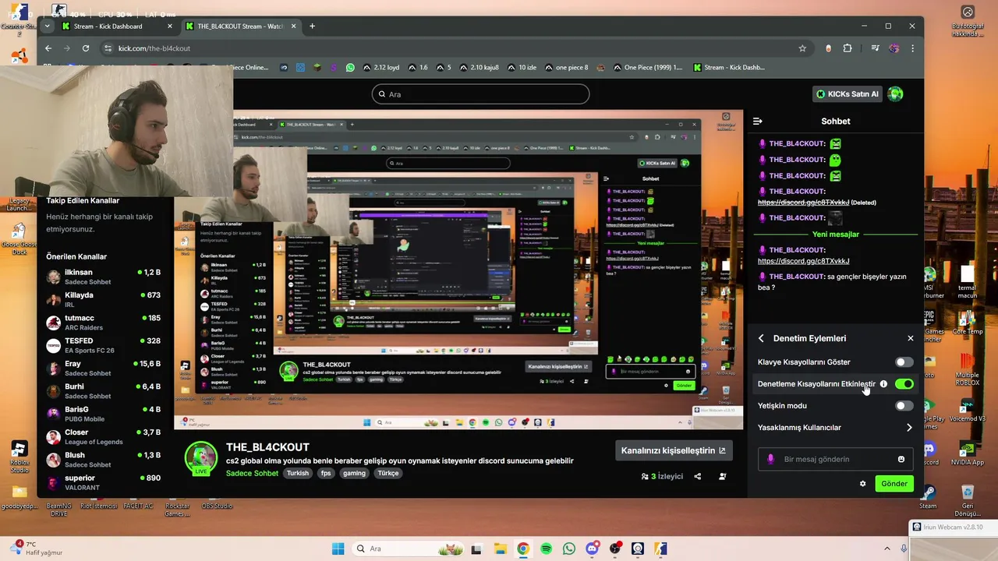Open Spotify from the taskbar
The image size is (998, 561).
click(x=546, y=549)
